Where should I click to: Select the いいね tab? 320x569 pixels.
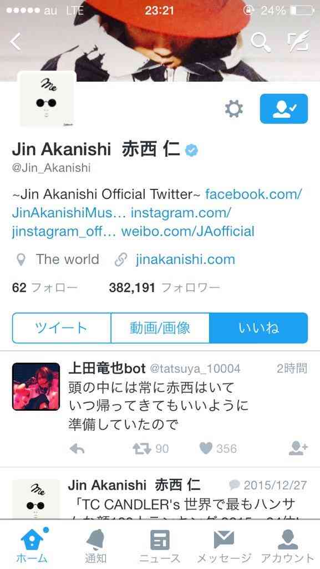[x=258, y=328]
